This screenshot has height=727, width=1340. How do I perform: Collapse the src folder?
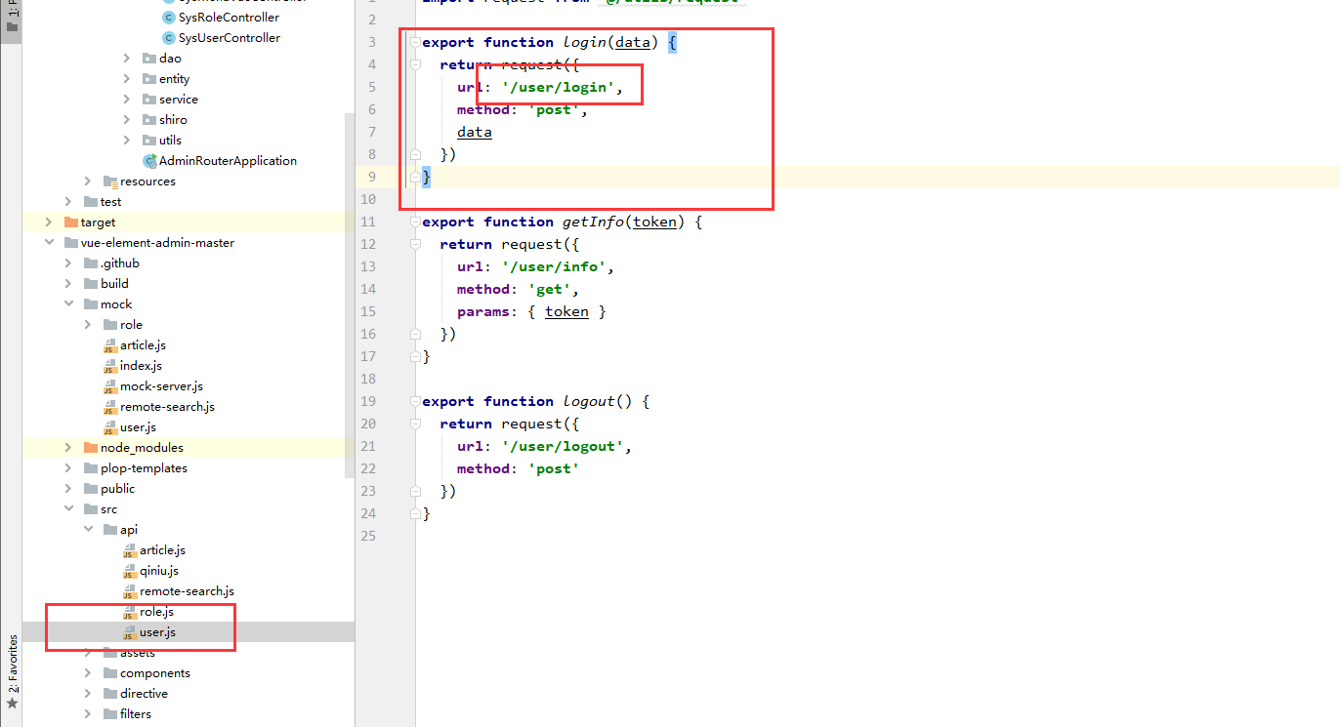pos(68,509)
